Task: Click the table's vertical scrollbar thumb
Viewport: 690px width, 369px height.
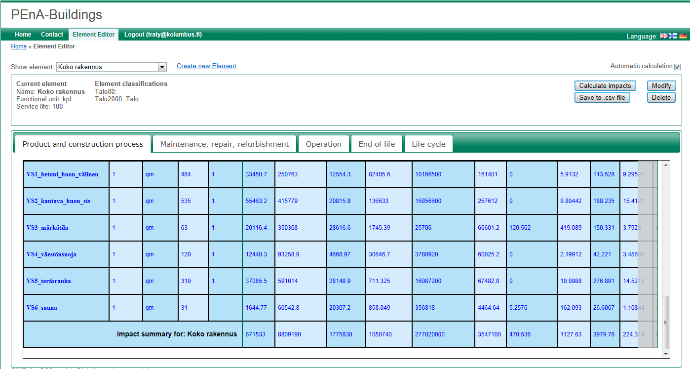Action: (666, 322)
